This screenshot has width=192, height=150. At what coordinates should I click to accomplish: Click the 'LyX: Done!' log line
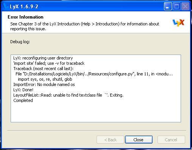click(23, 90)
